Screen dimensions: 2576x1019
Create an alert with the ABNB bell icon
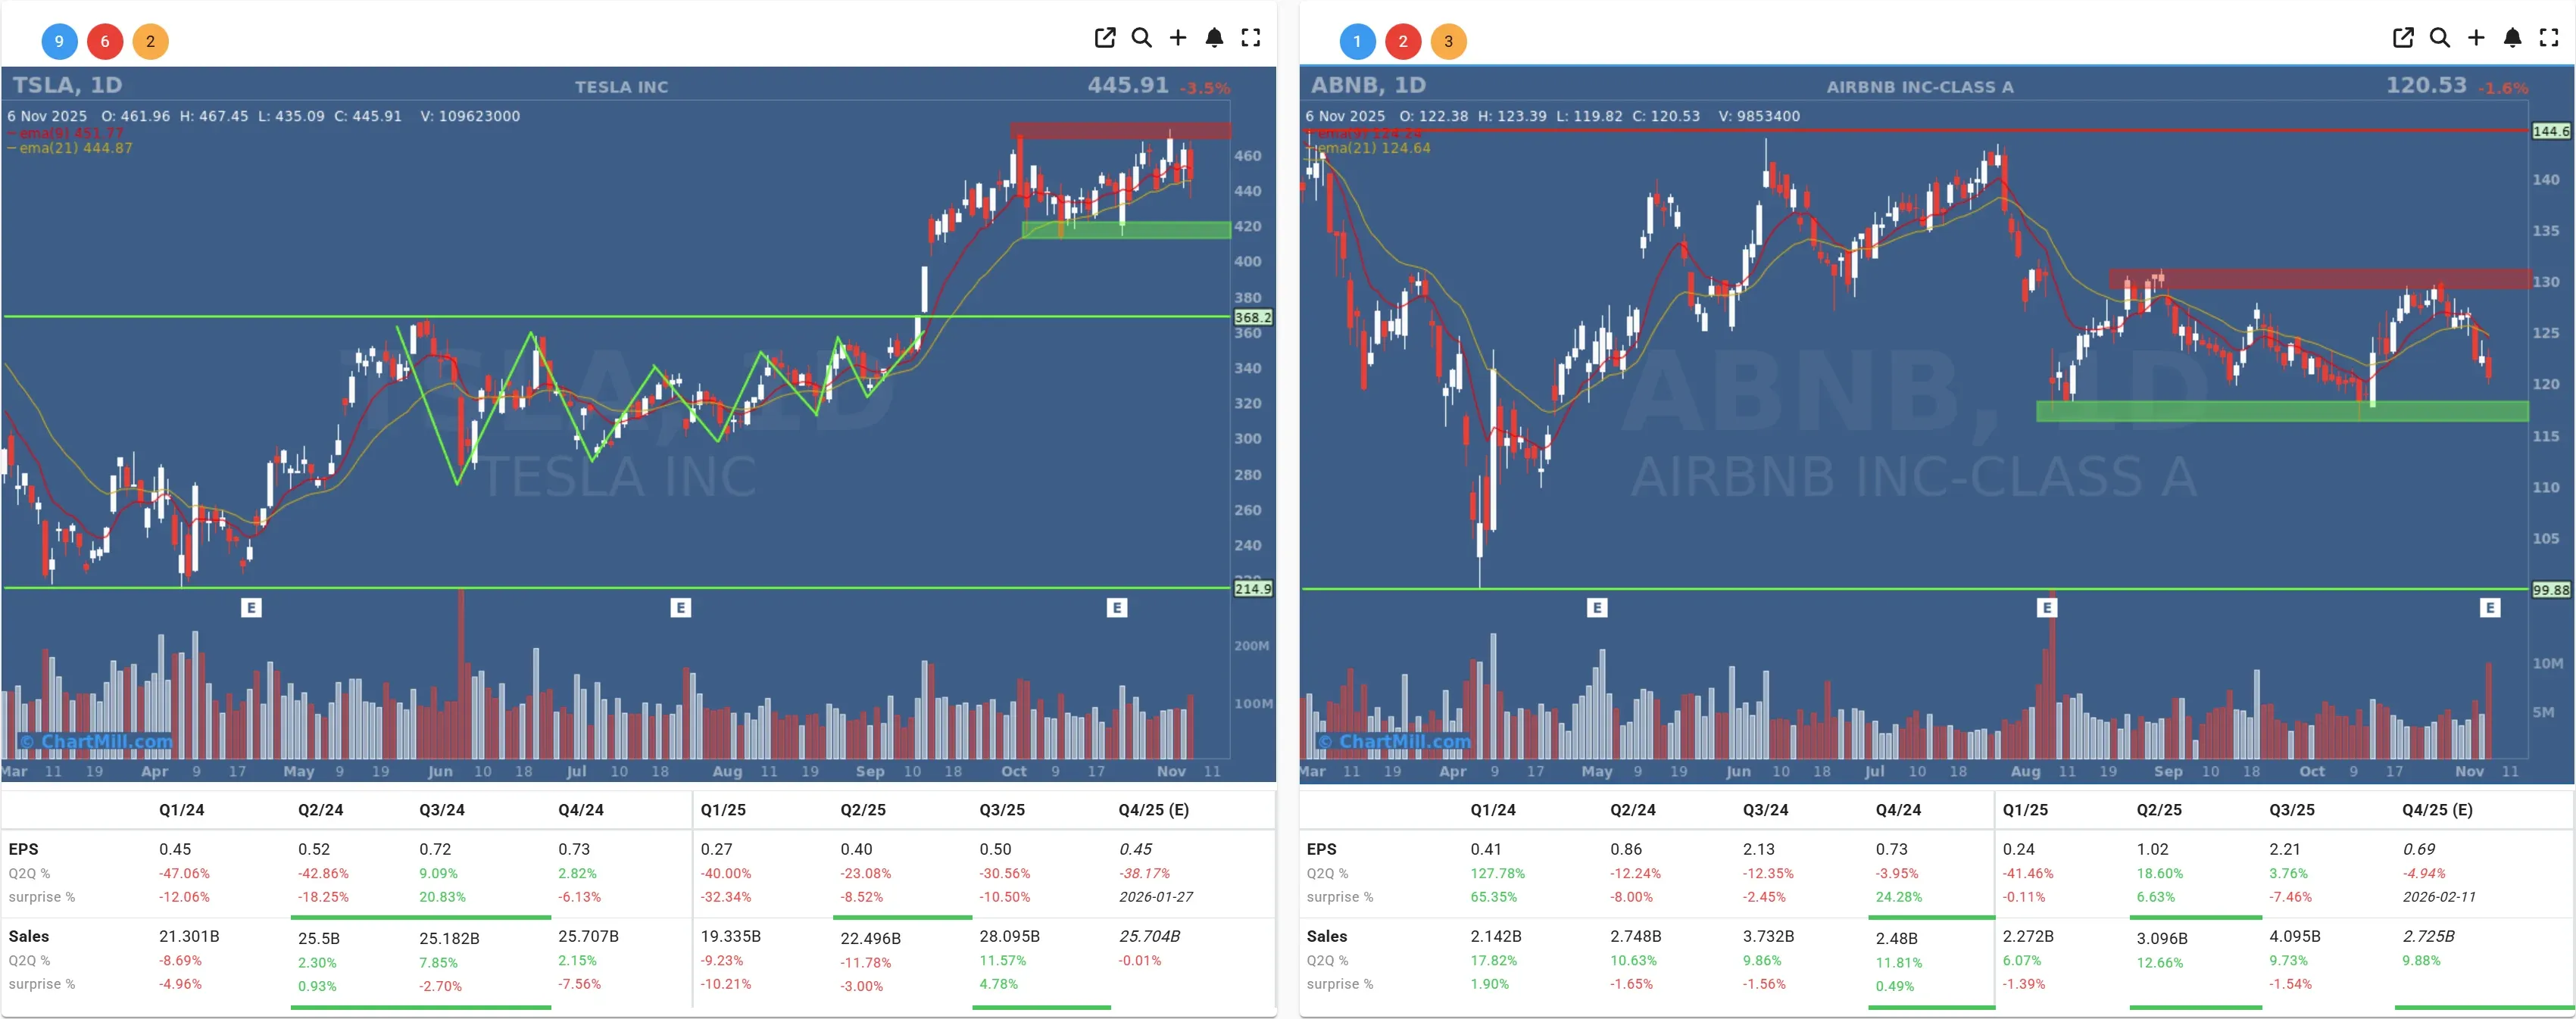point(2512,37)
